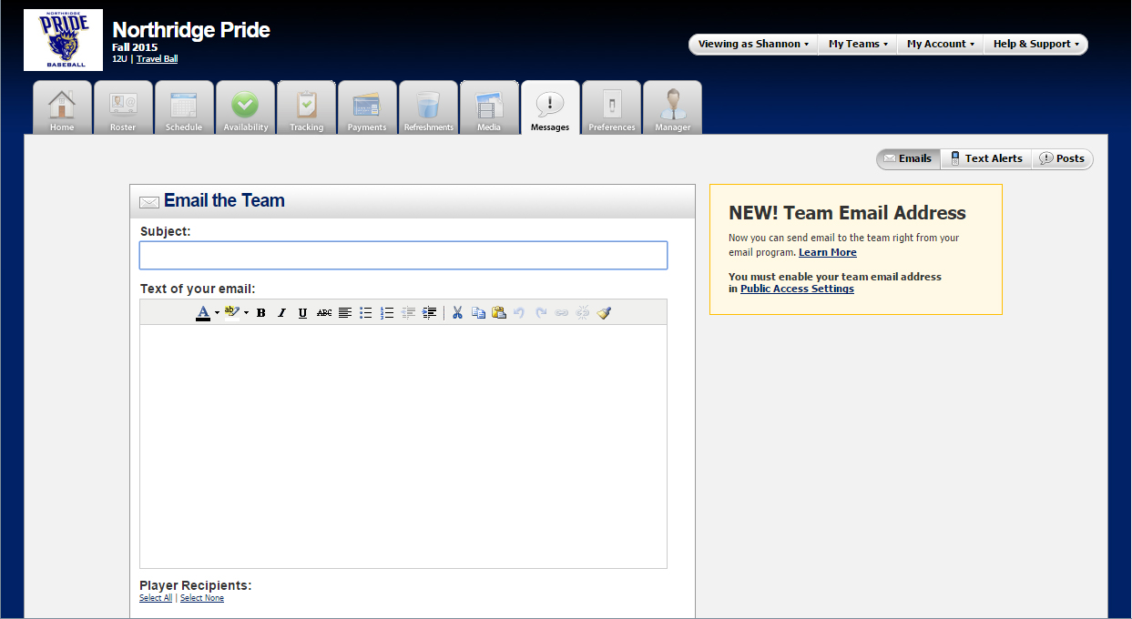Apply italic formatting in email toolbar
Viewport: 1132px width, 619px height.
[281, 313]
